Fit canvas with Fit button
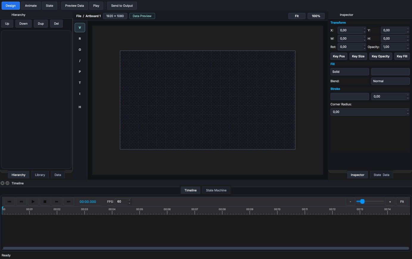 (297, 16)
